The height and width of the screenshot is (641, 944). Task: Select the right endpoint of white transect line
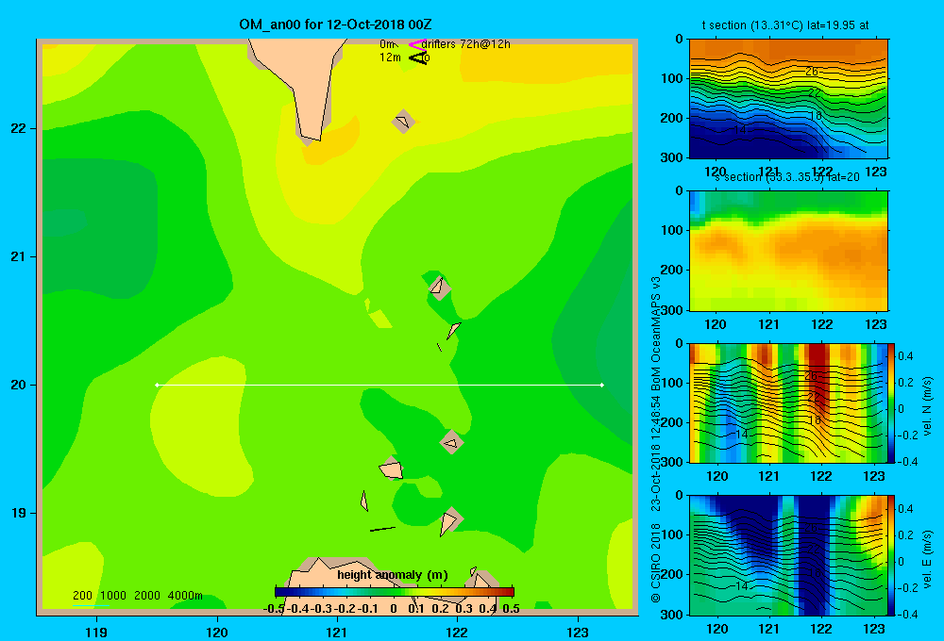click(x=602, y=385)
